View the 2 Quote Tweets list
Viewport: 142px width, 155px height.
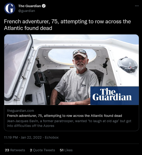(x=42, y=150)
